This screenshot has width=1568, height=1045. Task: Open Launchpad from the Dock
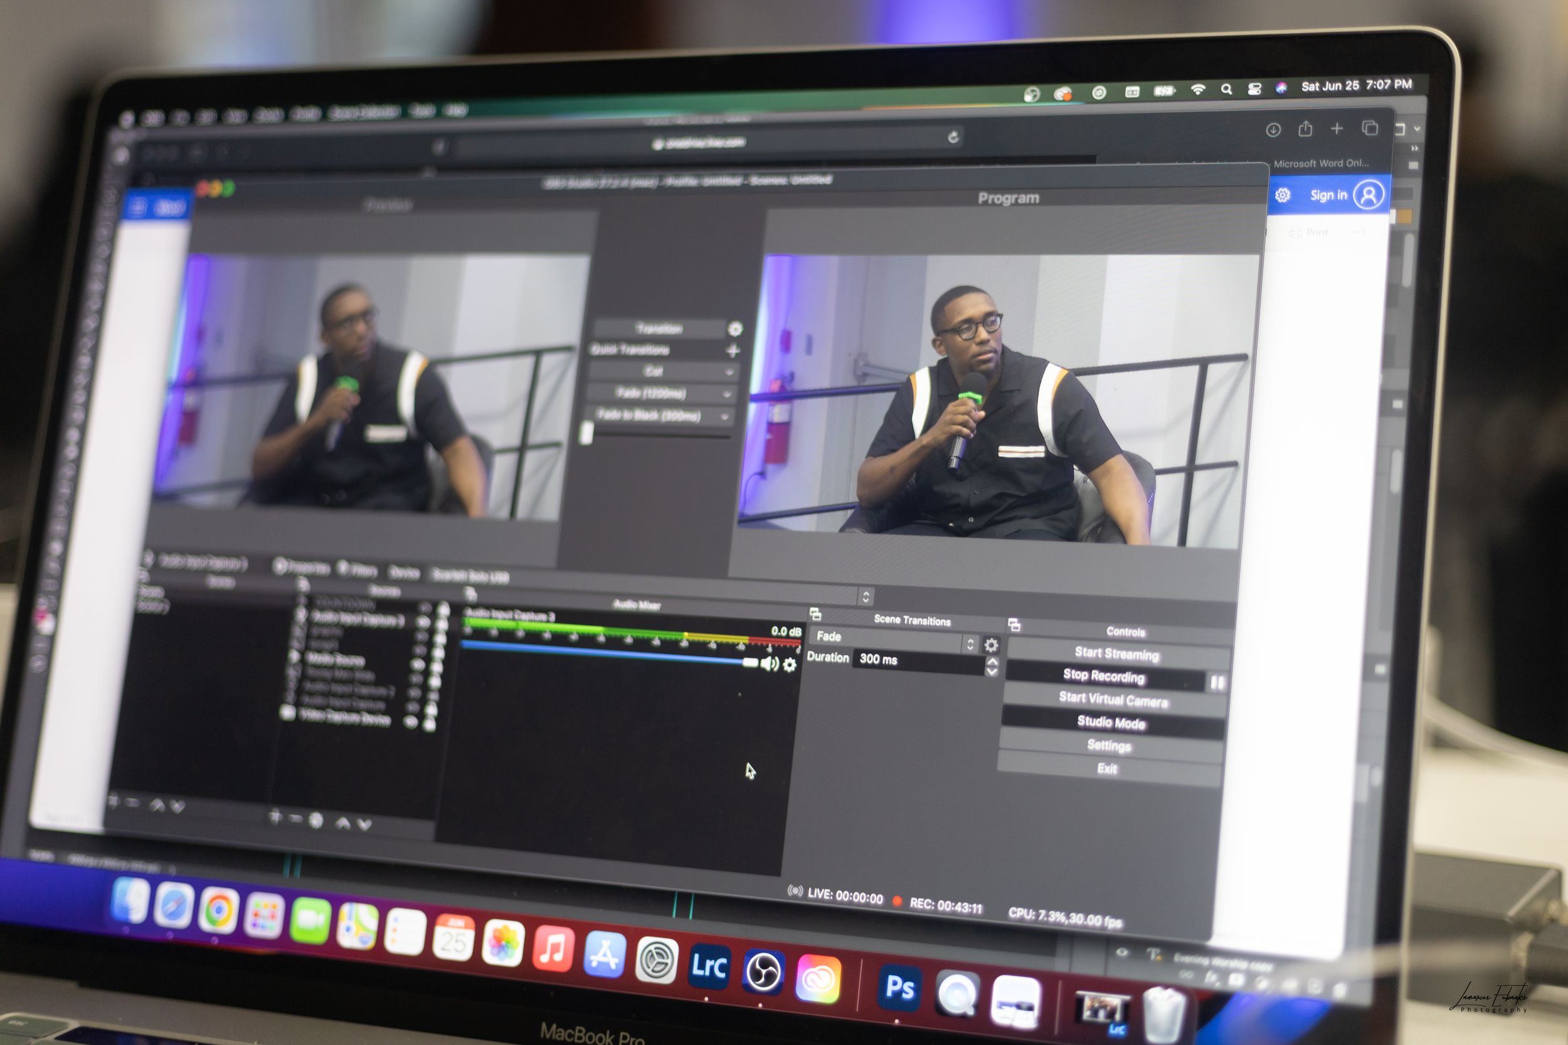(264, 916)
